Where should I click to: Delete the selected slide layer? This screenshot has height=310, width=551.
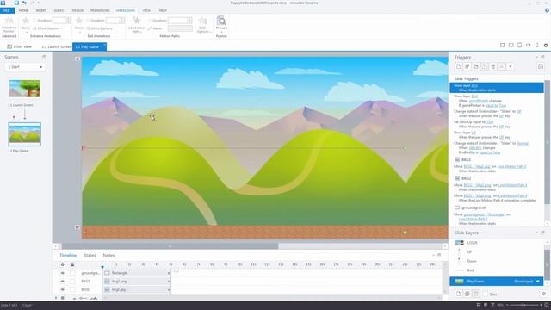(x=476, y=294)
